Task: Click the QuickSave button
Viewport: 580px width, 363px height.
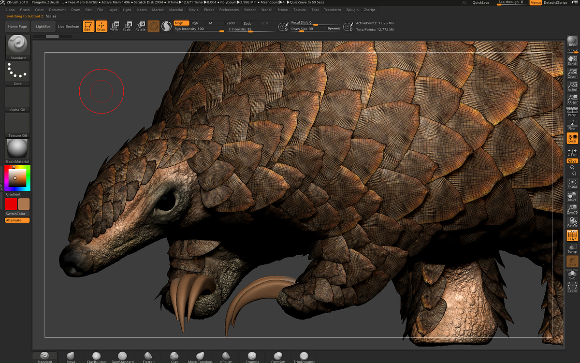Action: click(x=480, y=2)
